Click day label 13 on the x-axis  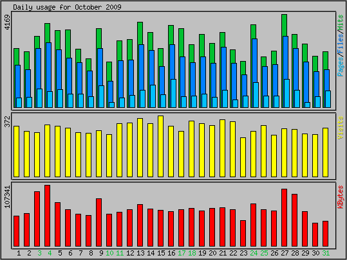point(140,253)
